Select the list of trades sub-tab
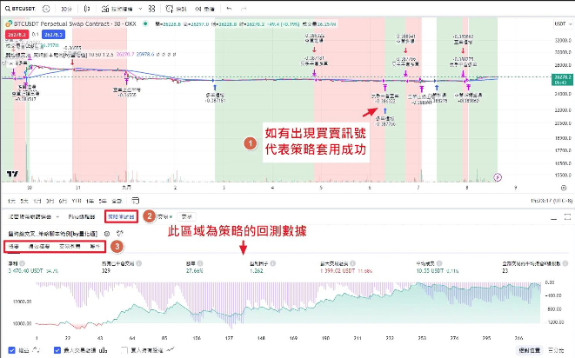 (x=70, y=247)
